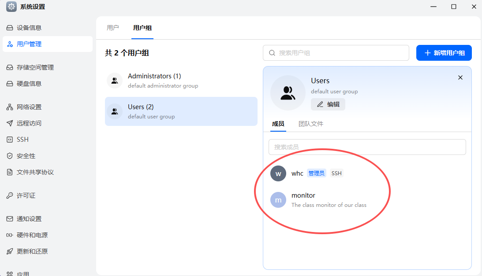Click the 用户管理 person icon
This screenshot has height=276, width=482.
10,44
